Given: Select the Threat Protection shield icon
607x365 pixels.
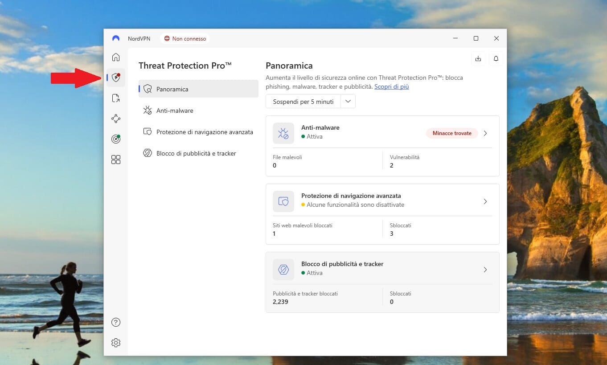Looking at the screenshot, I should 116,78.
